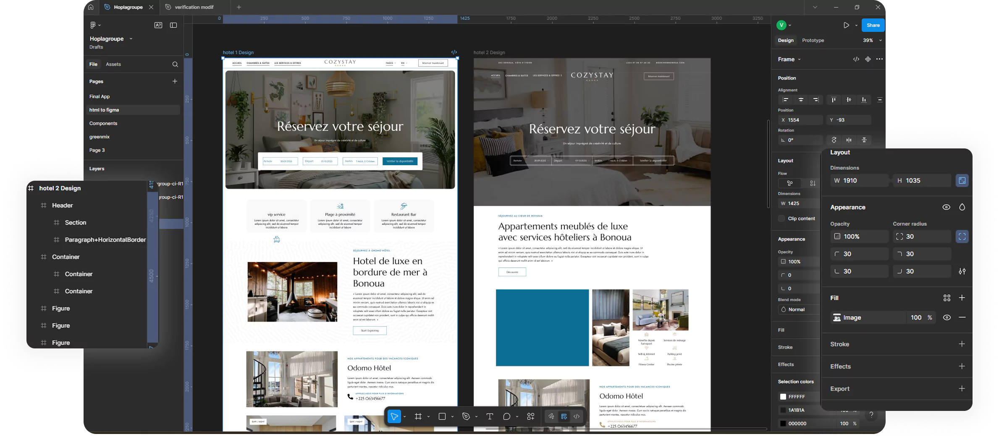Remove the Image fill with minus icon
Image resolution: width=999 pixels, height=439 pixels.
(x=962, y=317)
